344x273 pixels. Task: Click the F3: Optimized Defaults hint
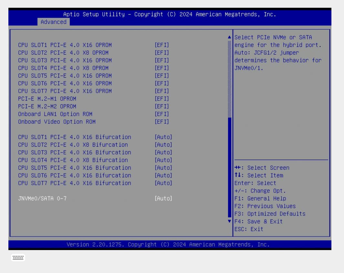point(270,214)
